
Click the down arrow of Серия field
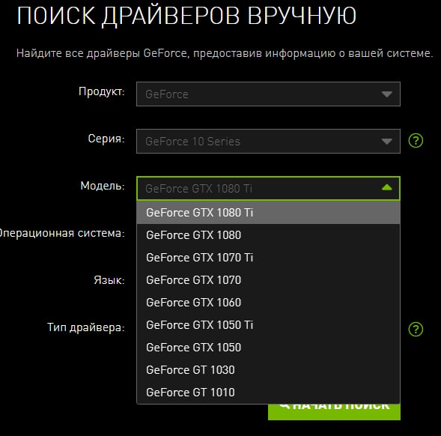387,142
